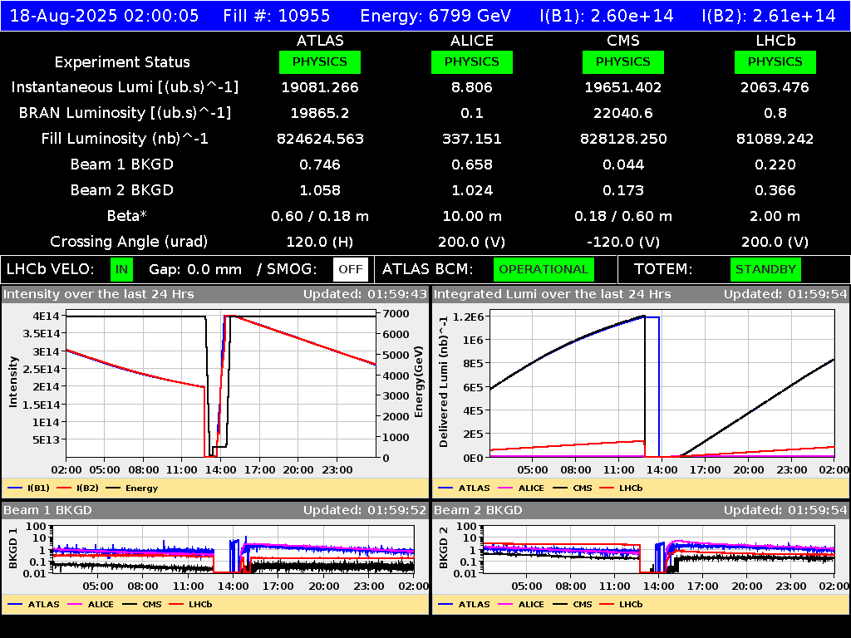Click the 'I(B1): 2.60e+14' header value
Viewport: 851px width, 638px height.
pos(607,16)
